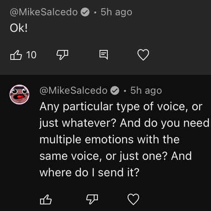The height and width of the screenshot is (211, 211).
Task: Click verified badge on the top comment
Action: tap(85, 12)
